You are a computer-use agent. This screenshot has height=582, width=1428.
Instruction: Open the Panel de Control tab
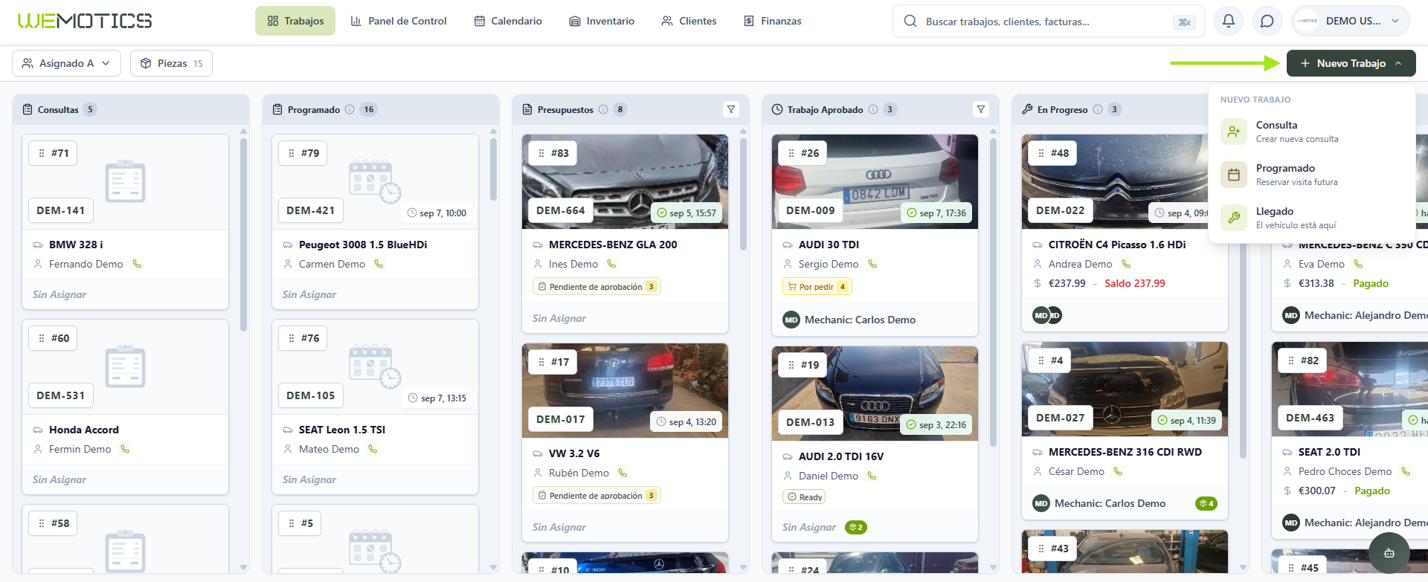coord(399,21)
